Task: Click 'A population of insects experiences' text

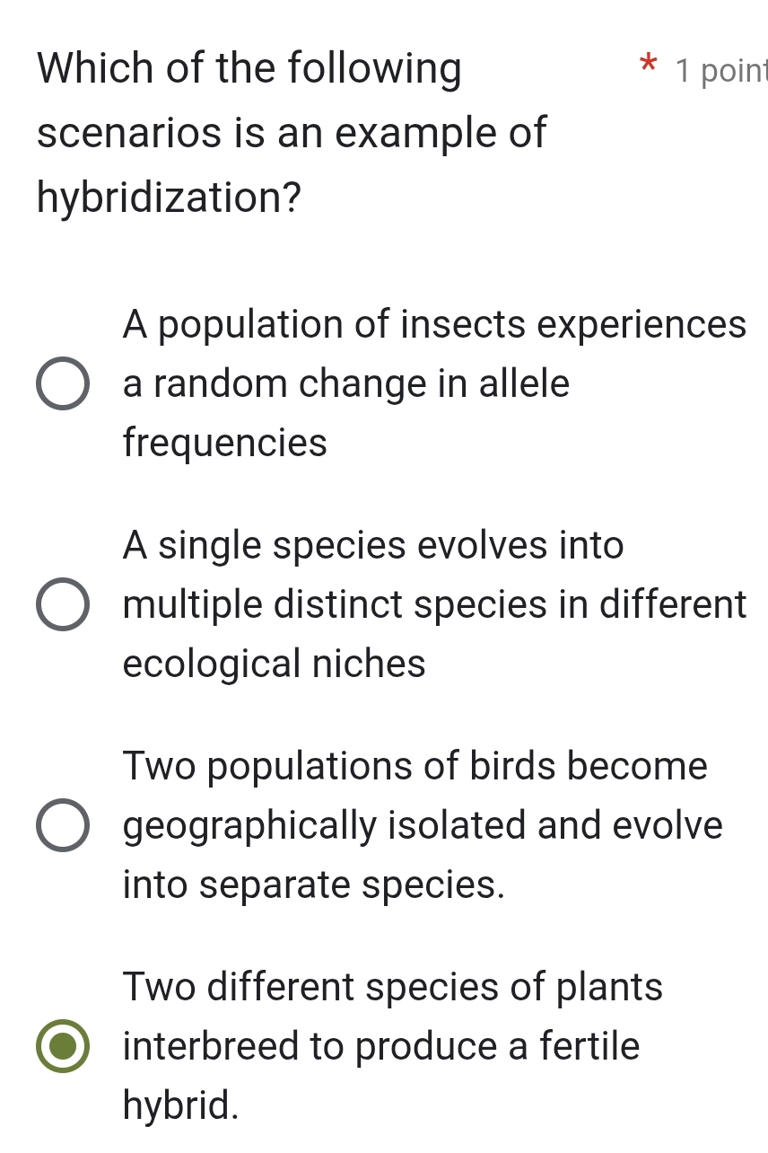Action: [x=435, y=324]
